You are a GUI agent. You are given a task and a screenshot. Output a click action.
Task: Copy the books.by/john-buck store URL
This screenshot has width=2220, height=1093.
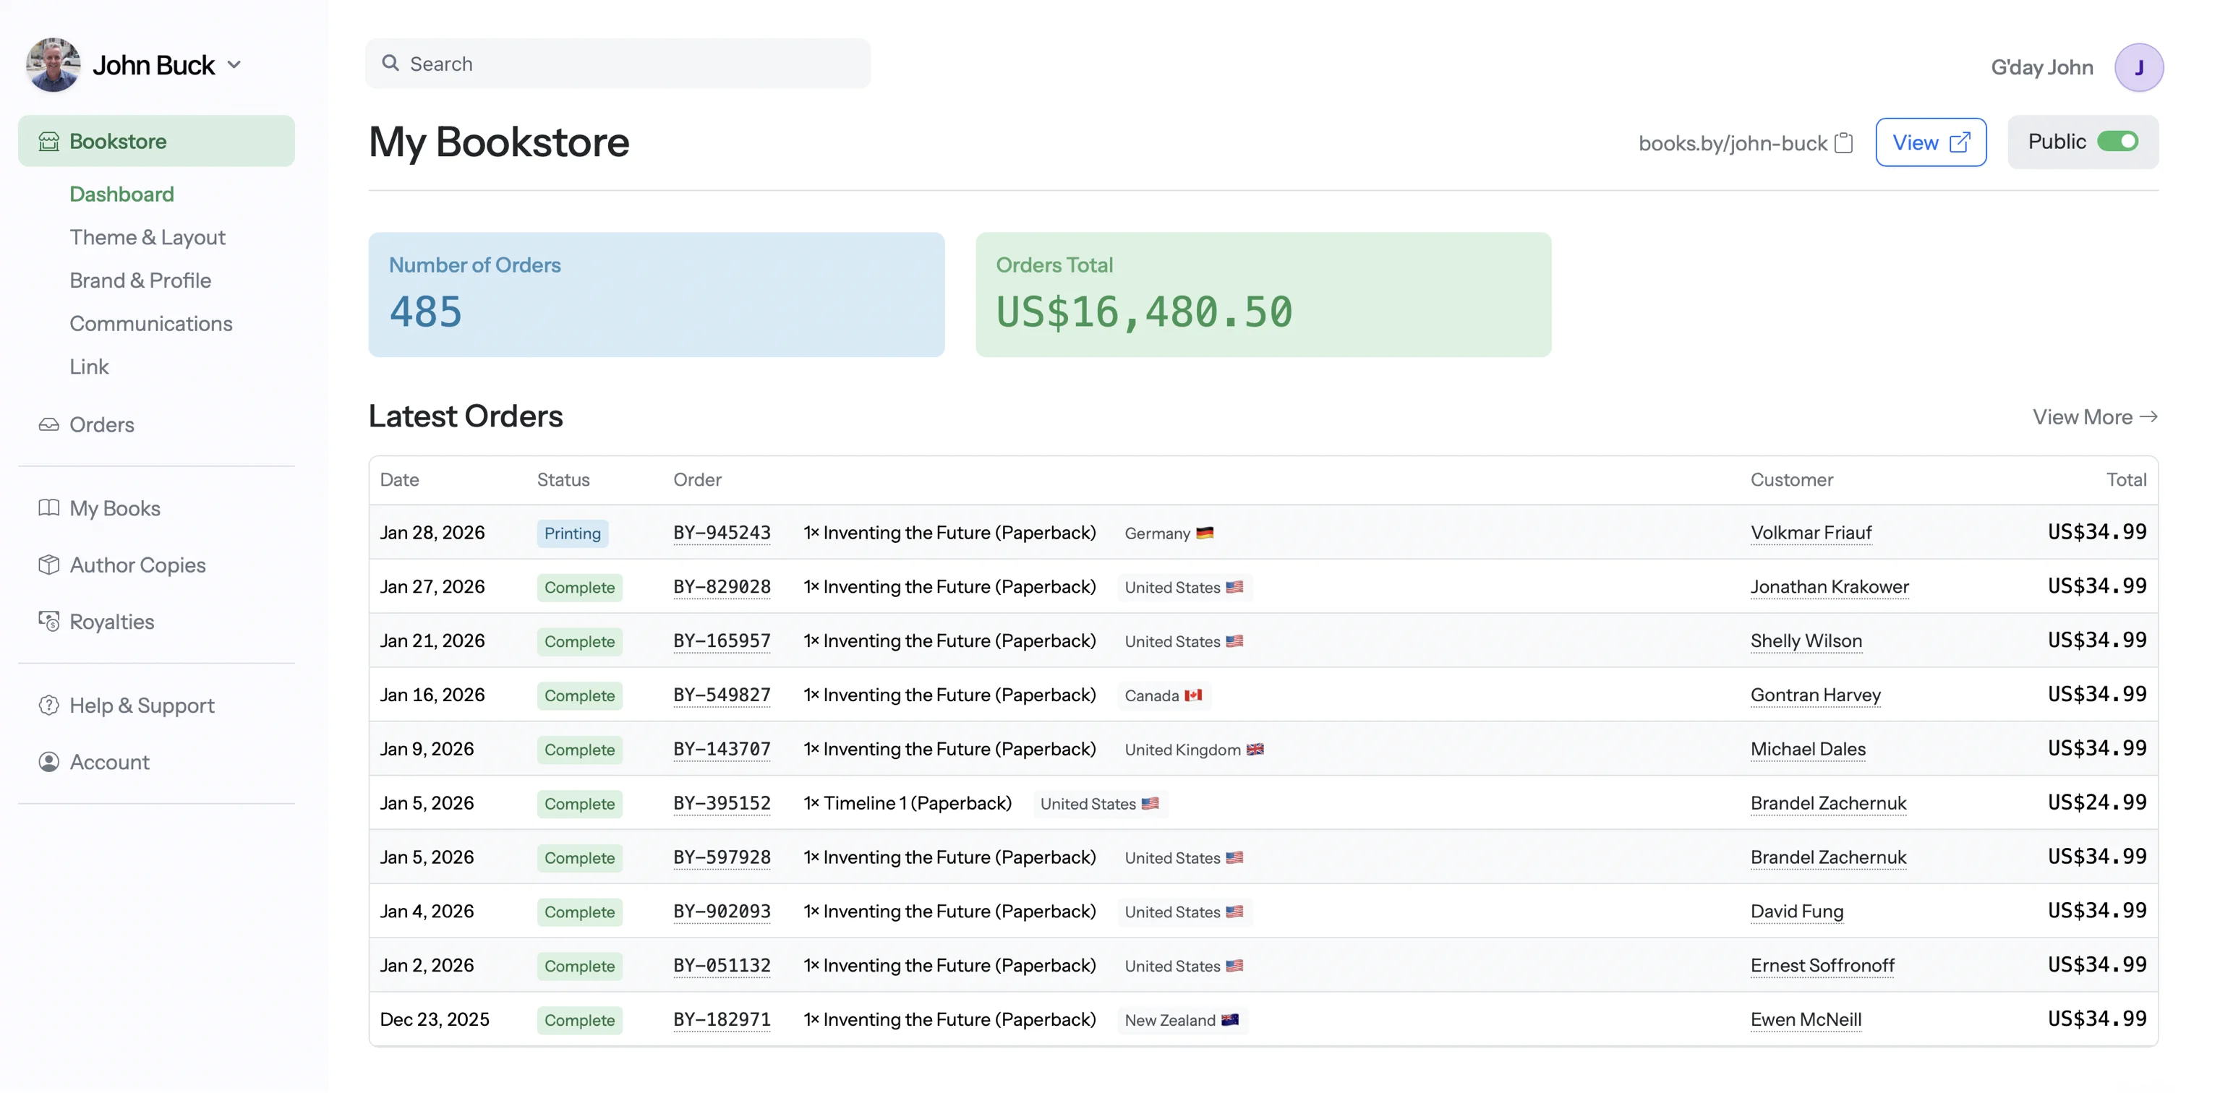pyautogui.click(x=1843, y=143)
